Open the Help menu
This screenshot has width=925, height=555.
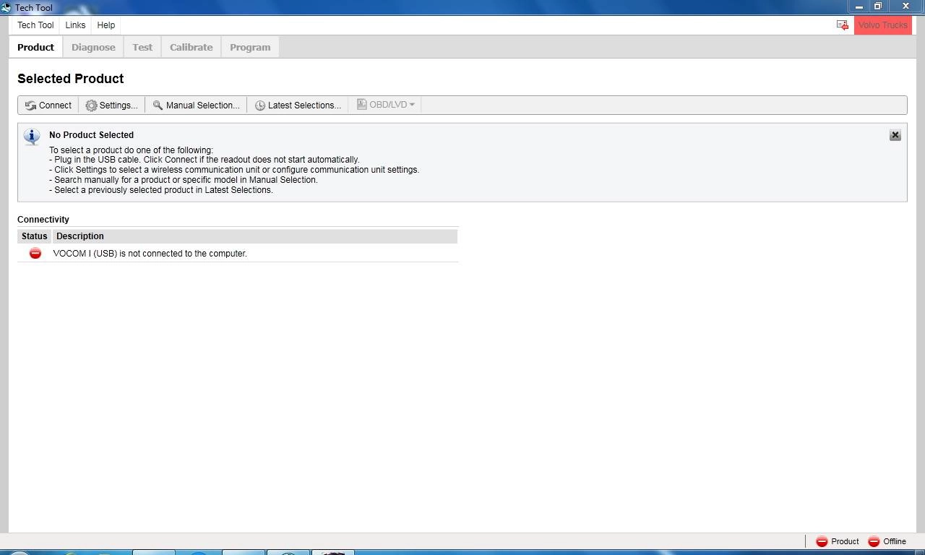(x=106, y=25)
